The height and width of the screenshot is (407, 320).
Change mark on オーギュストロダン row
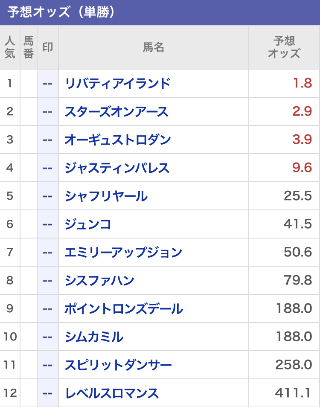point(48,140)
